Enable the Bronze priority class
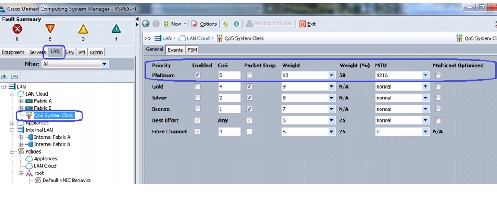The width and height of the screenshot is (497, 198). point(197,109)
